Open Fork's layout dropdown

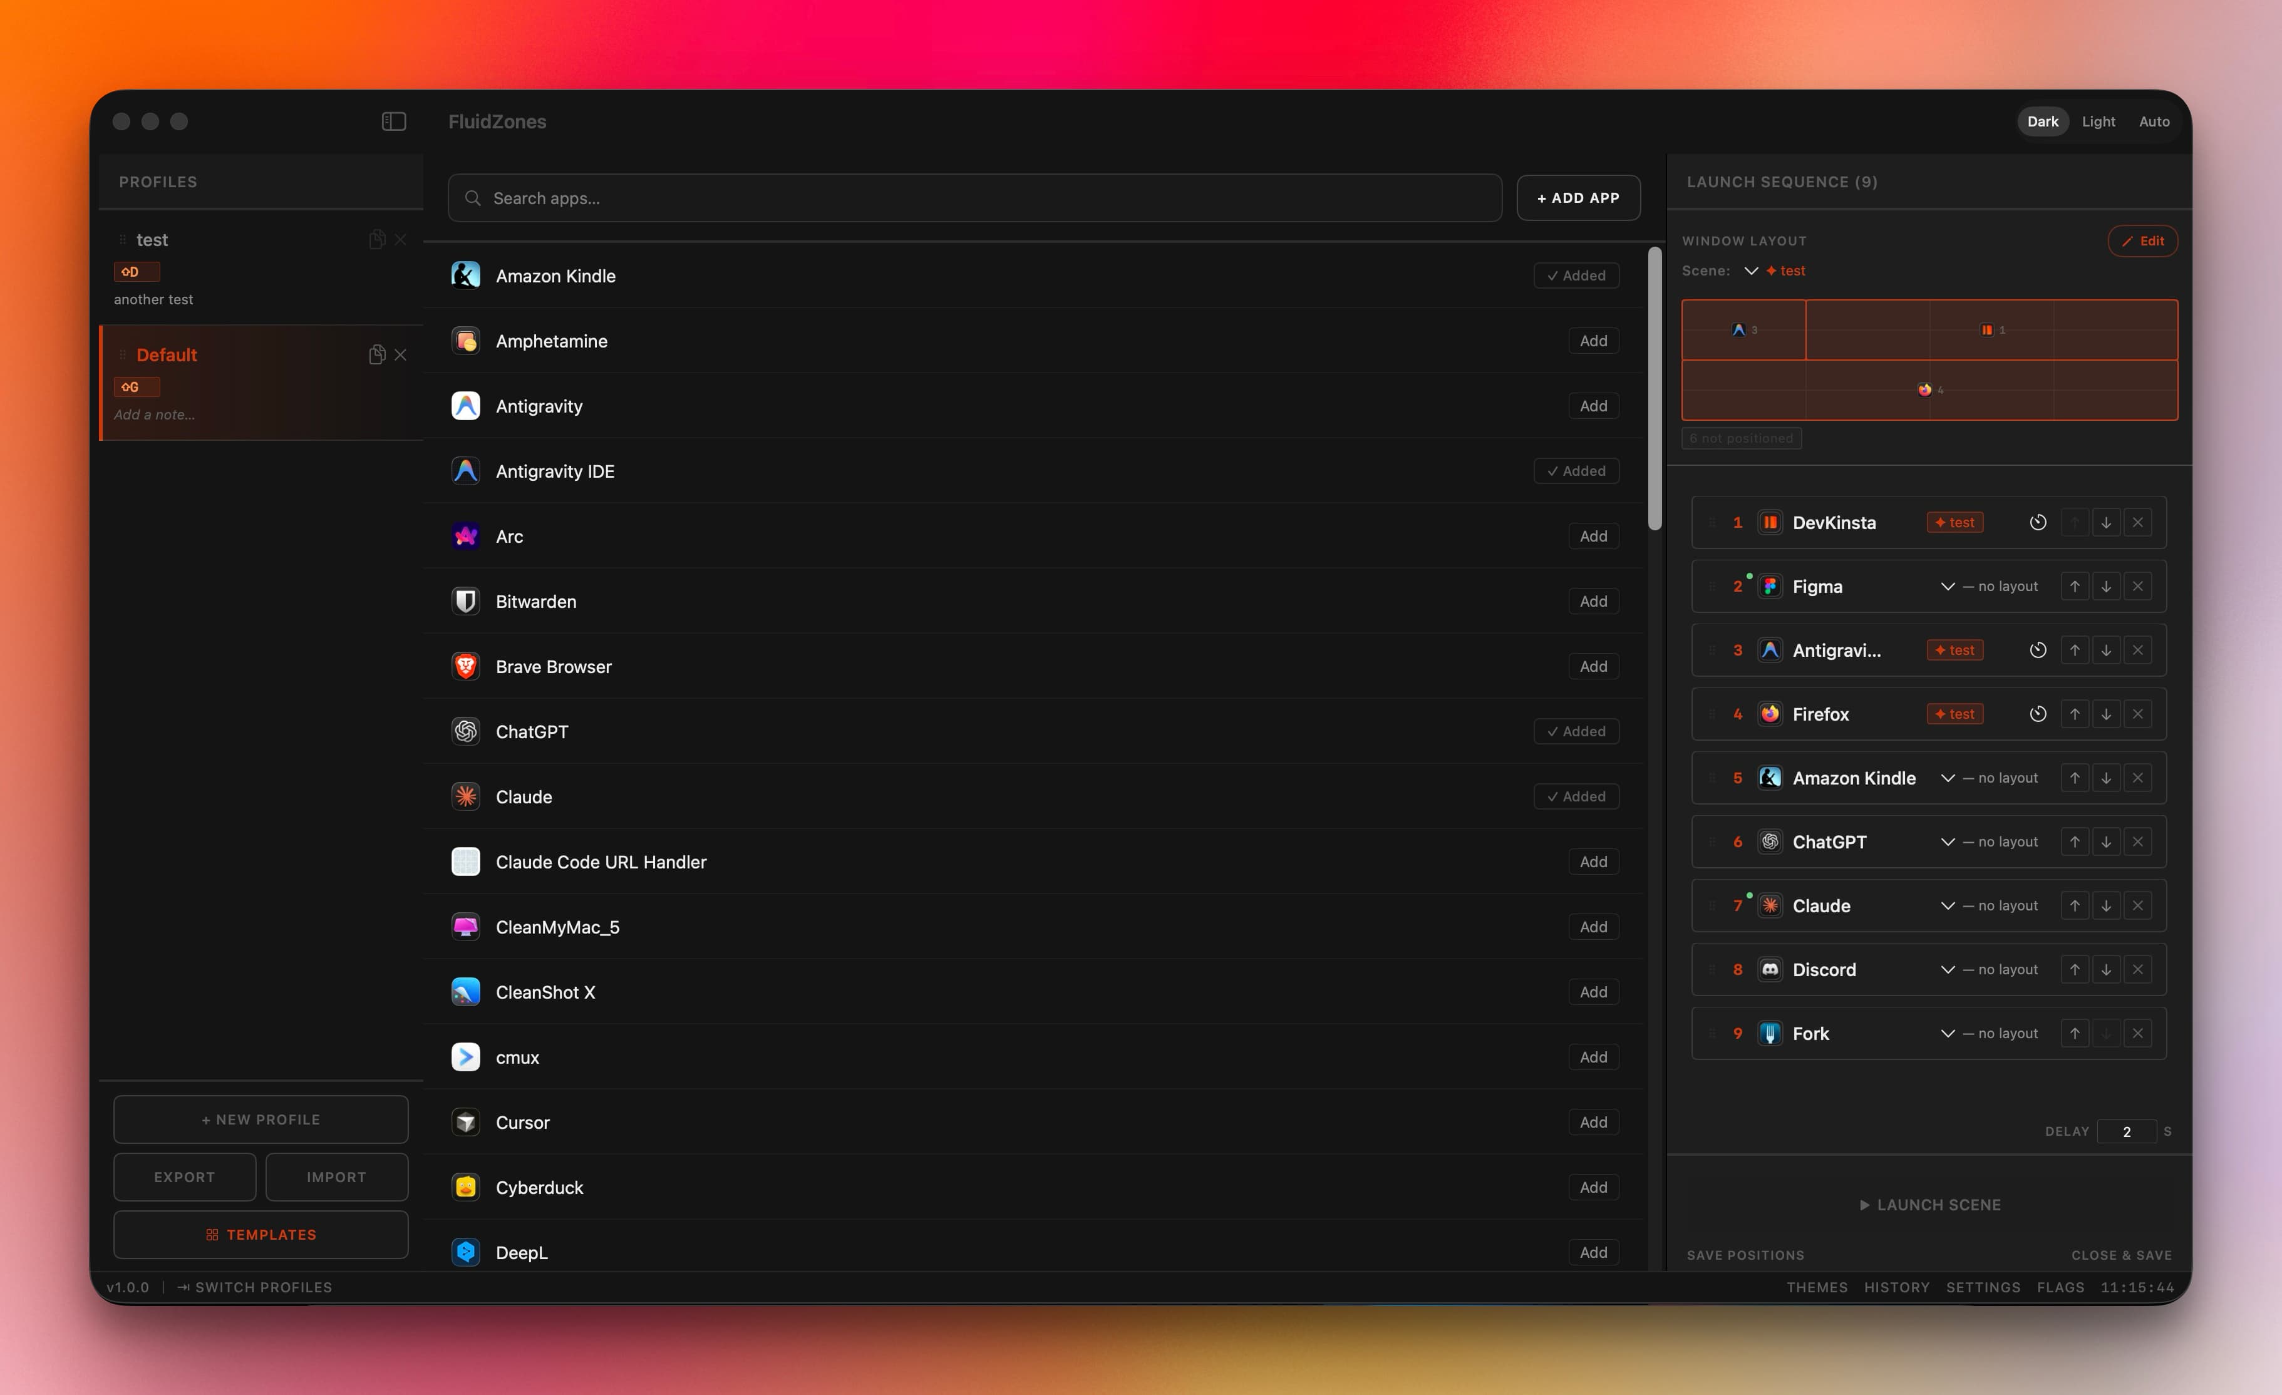(1990, 1033)
